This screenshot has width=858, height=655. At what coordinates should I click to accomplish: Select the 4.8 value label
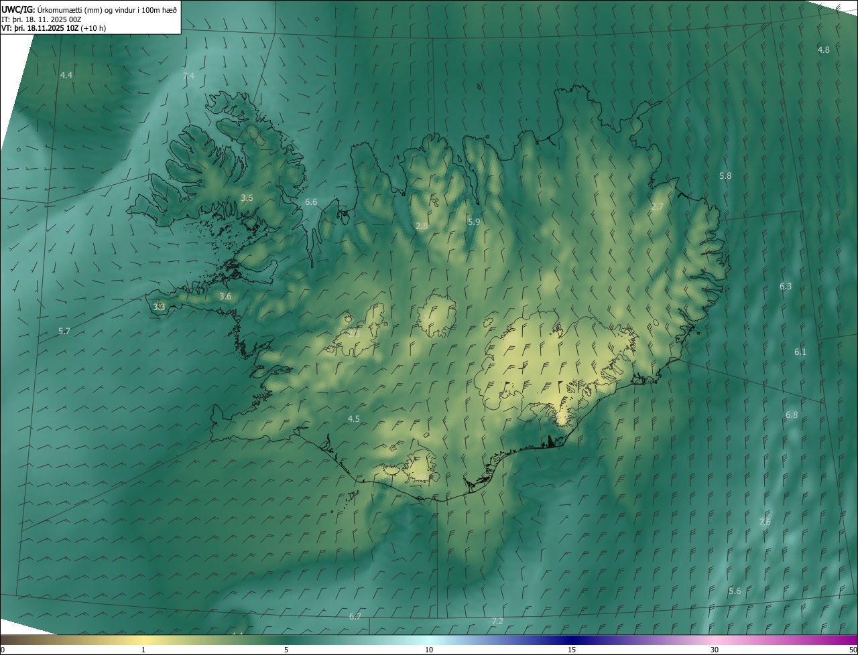pyautogui.click(x=824, y=50)
